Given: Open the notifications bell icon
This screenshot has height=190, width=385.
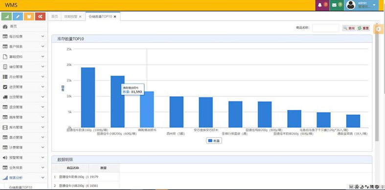Looking at the screenshot, I should tap(319, 5).
